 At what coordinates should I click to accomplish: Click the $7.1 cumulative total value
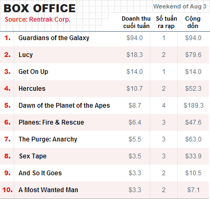194,190
